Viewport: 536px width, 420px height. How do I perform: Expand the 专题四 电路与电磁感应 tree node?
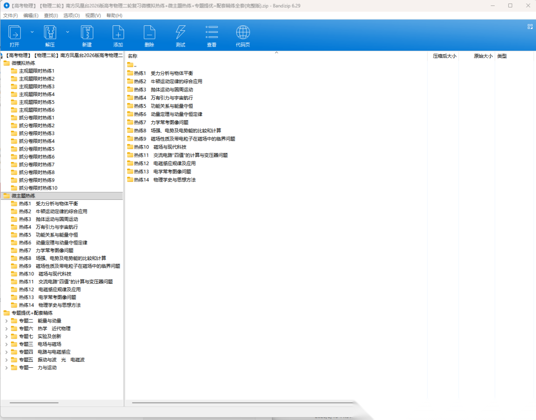[6, 352]
